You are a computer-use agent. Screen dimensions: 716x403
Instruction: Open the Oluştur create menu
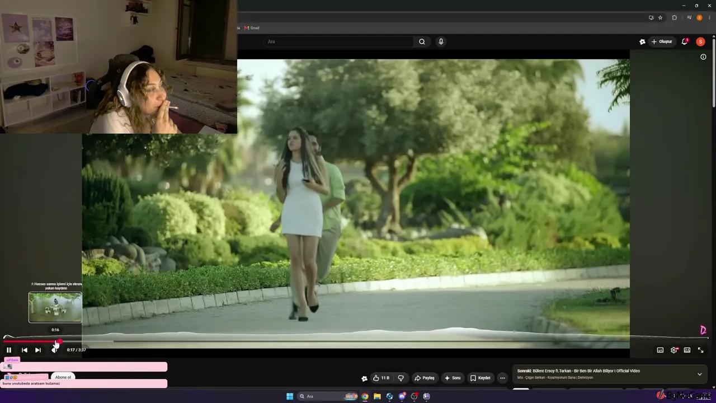tap(662, 41)
